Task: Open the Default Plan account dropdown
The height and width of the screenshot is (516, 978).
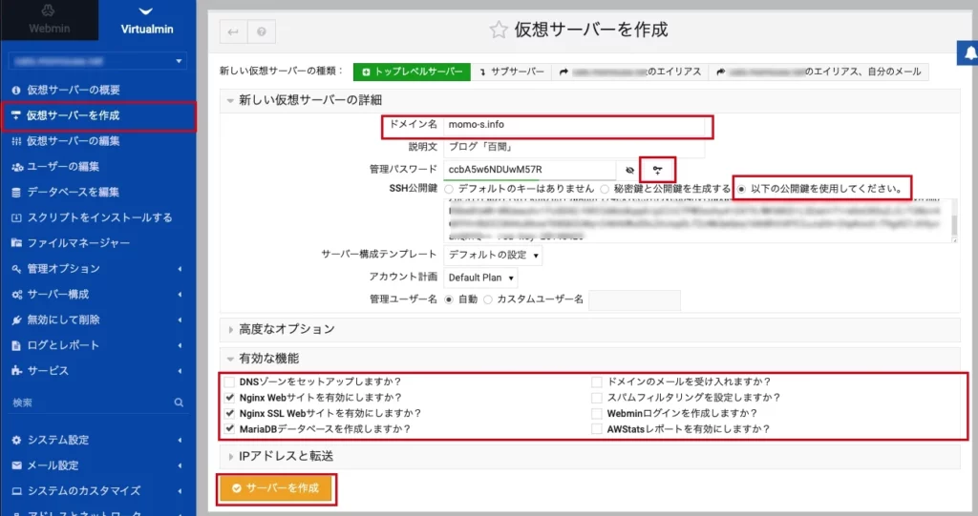Action: click(x=481, y=278)
